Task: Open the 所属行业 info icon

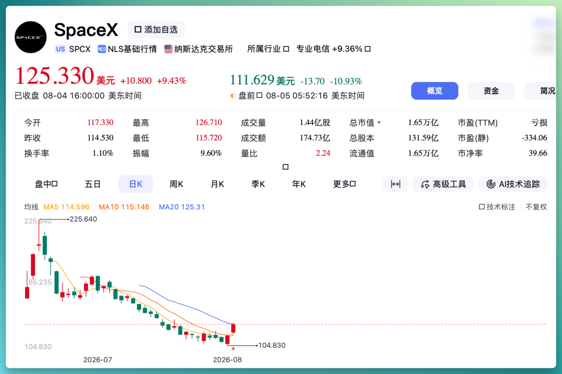Action: 286,49
